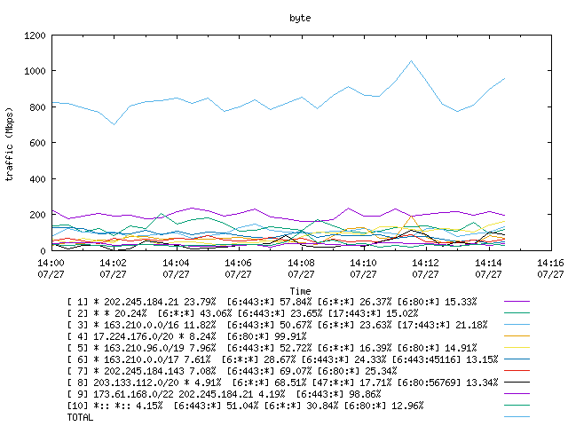The image size is (568, 426).
Task: Click the TOTAL line's peak near 14:11
Action: (x=411, y=61)
